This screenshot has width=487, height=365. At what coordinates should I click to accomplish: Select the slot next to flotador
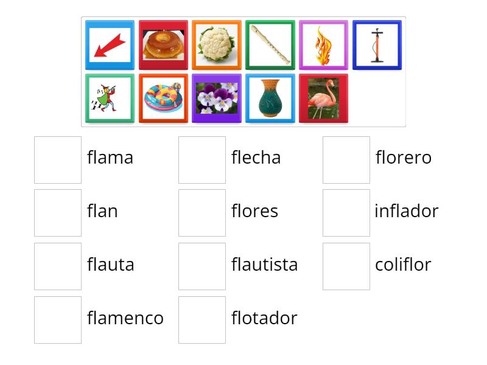(202, 319)
